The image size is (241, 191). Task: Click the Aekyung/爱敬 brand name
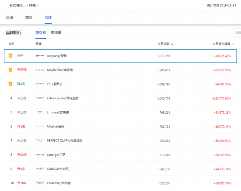point(57,56)
